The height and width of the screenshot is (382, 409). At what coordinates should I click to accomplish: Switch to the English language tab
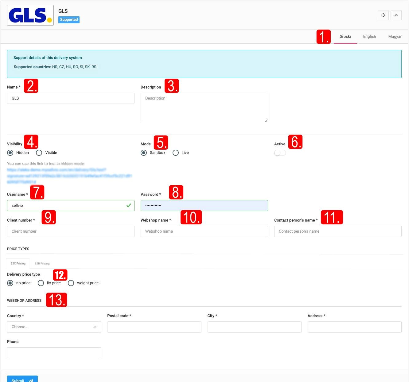(x=369, y=37)
